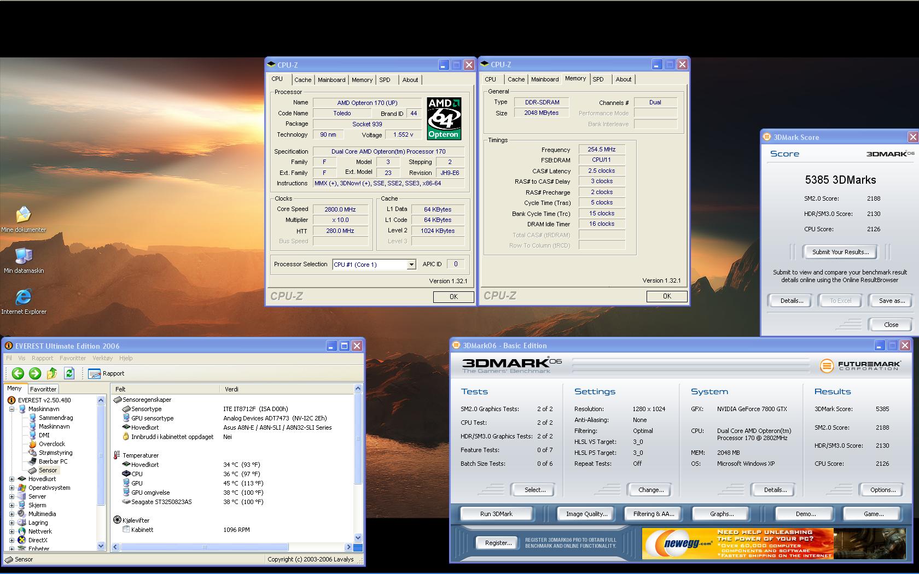The height and width of the screenshot is (574, 919).
Task: Select the Sensor tree item
Action: (x=48, y=470)
